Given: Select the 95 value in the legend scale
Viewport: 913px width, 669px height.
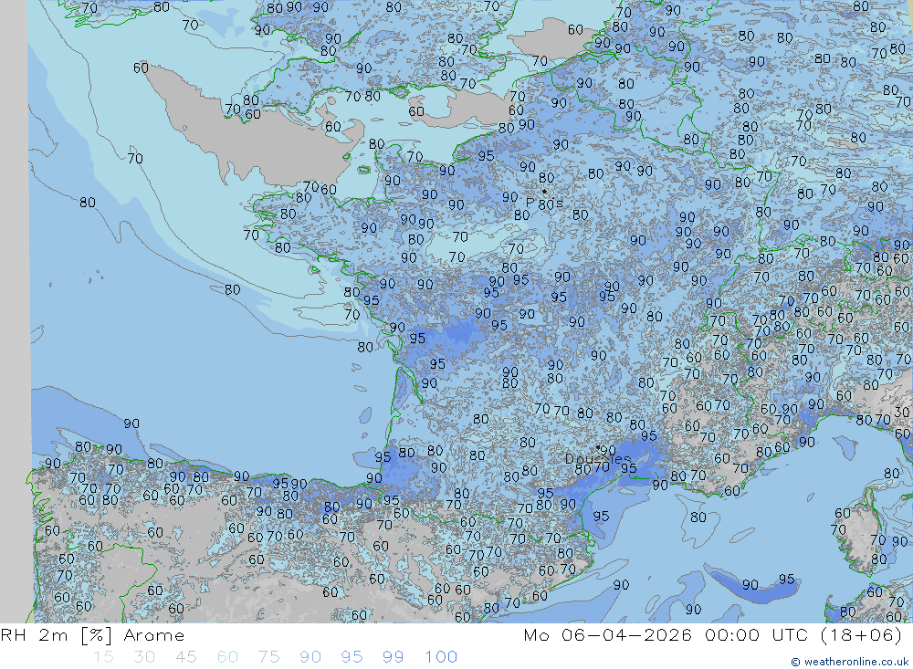Looking at the screenshot, I should tap(352, 657).
